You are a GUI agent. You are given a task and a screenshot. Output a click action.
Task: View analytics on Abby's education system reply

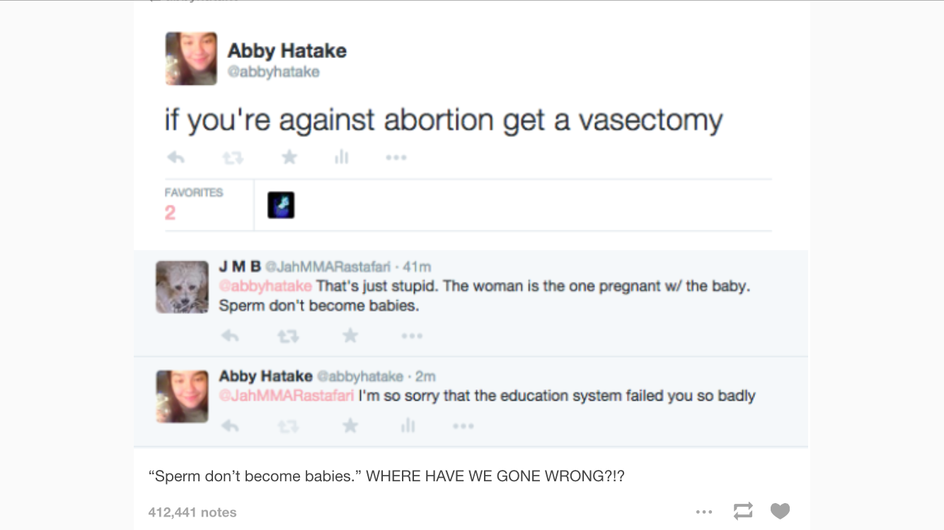coord(408,425)
